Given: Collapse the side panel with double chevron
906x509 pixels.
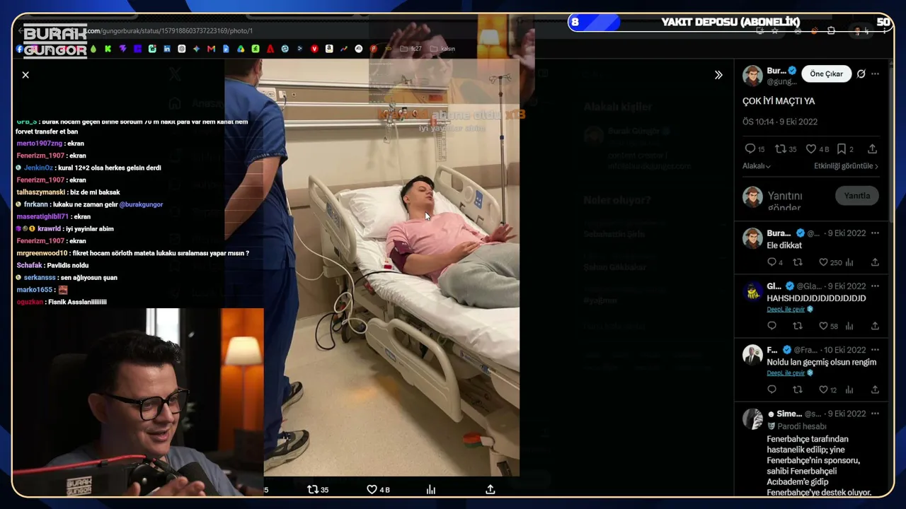Looking at the screenshot, I should click(718, 75).
